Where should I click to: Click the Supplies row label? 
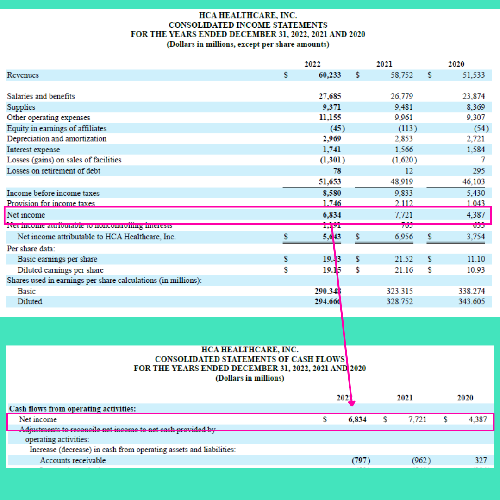(x=21, y=107)
